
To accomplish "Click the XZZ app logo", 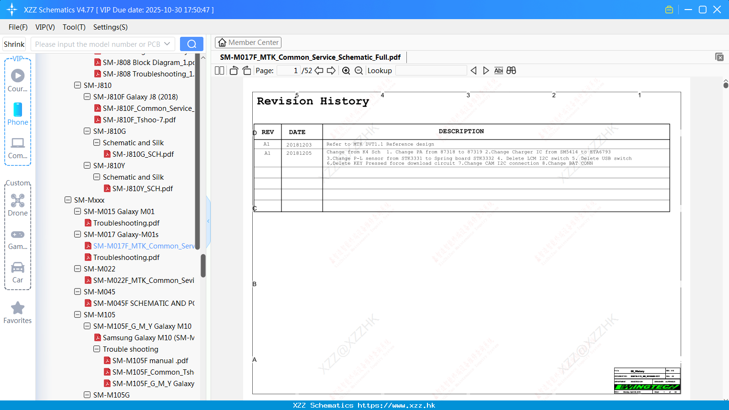I will click(12, 10).
